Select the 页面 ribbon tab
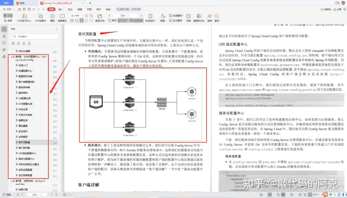 pos(89,9)
